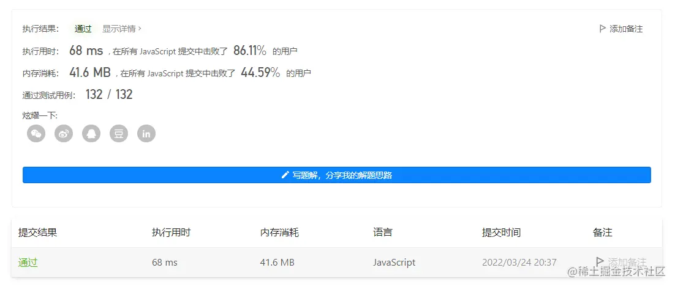Click 添加备注 text at top right
This screenshot has width=675, height=287.
626,29
